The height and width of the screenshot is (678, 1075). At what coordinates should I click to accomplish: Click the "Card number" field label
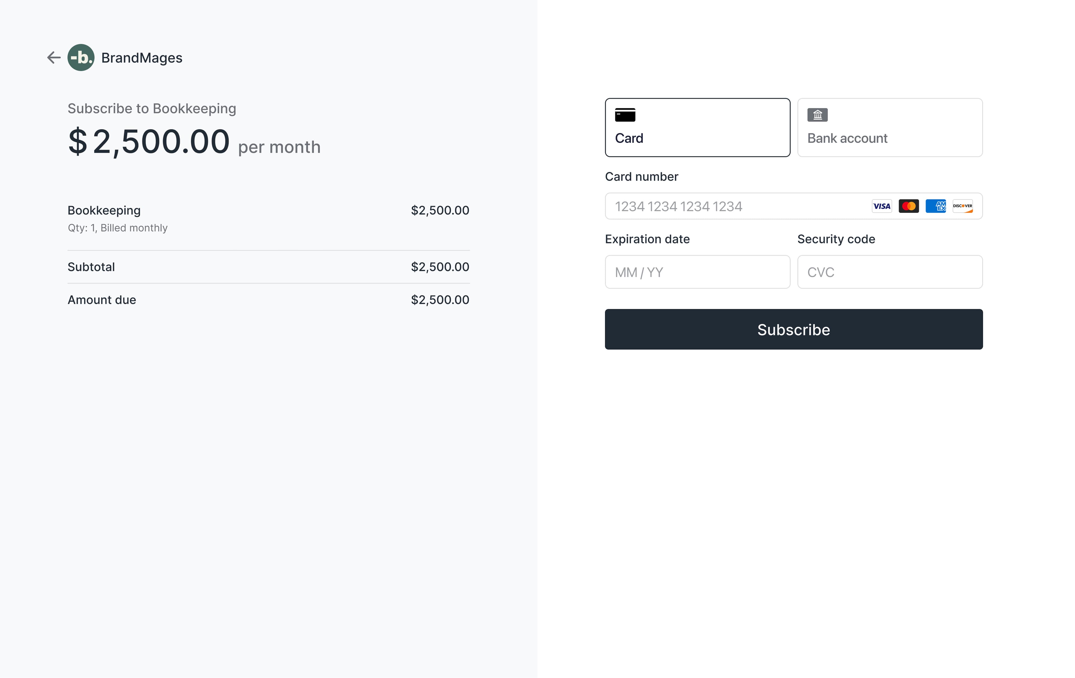coord(642,177)
